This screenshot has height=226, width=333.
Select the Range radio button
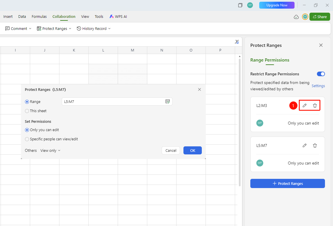pos(27,102)
